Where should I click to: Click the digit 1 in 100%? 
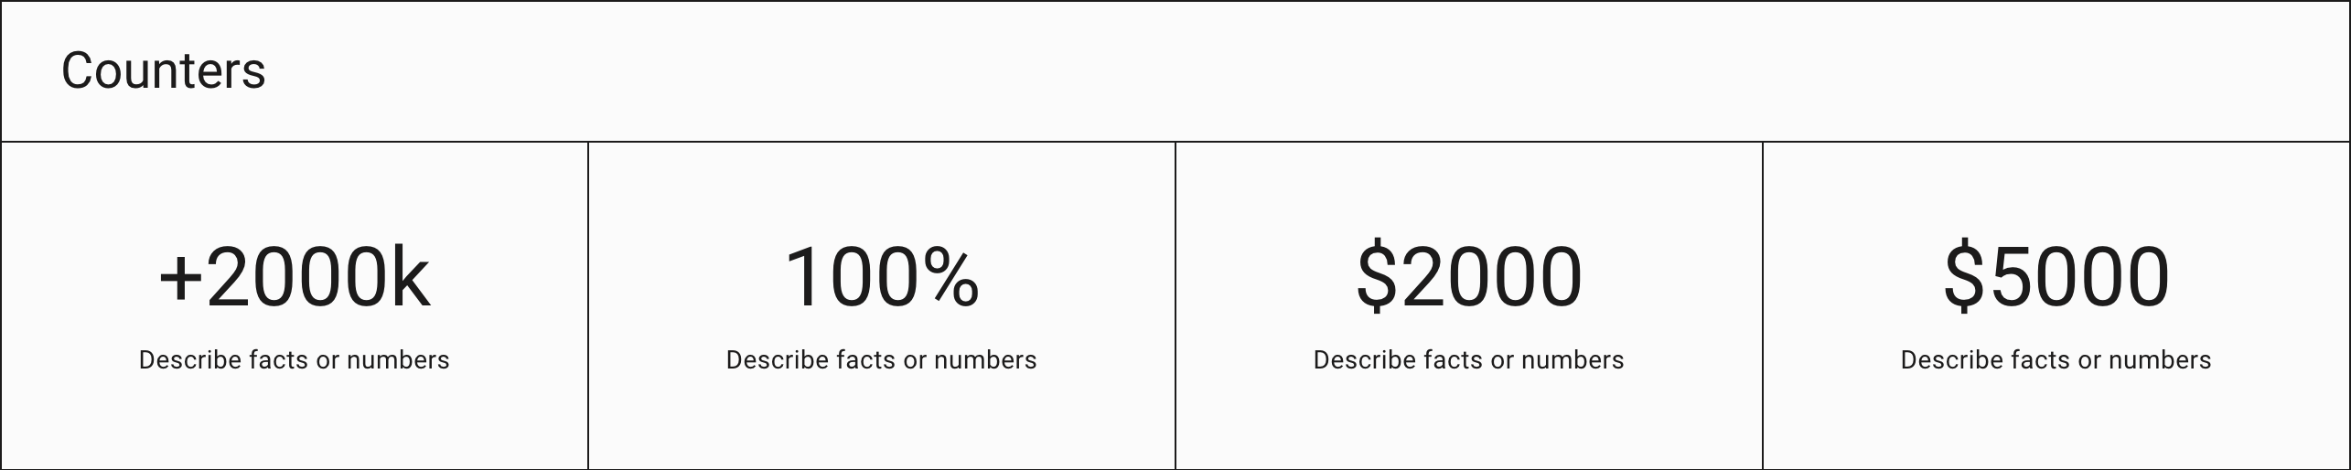click(804, 277)
